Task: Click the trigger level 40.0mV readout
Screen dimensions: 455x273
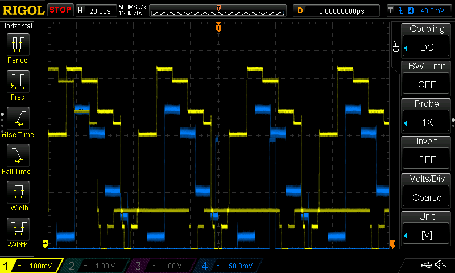Action: click(x=432, y=11)
